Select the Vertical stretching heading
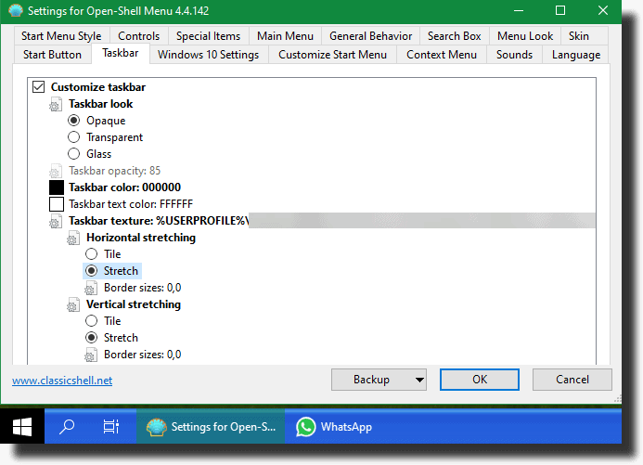 [x=134, y=304]
